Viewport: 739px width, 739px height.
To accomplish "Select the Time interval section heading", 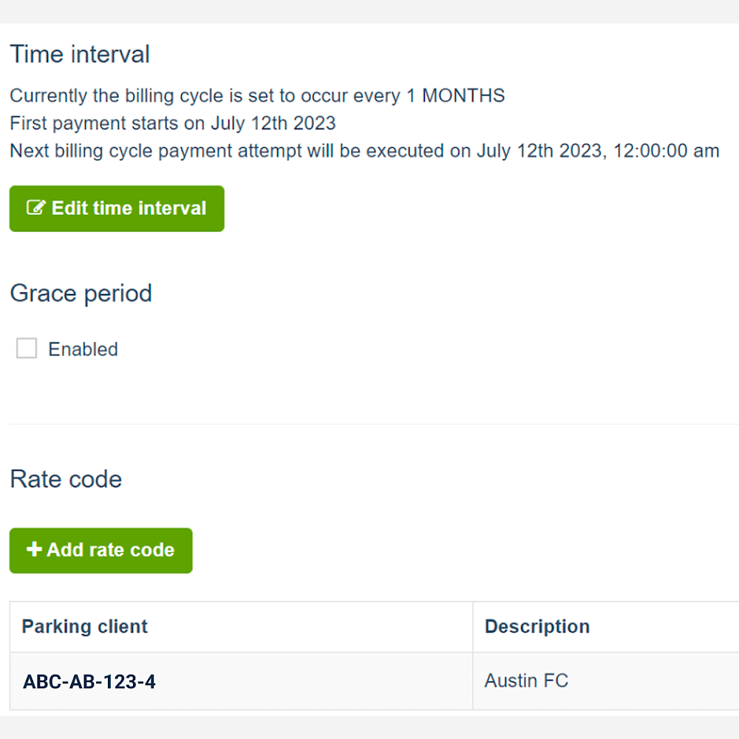I will tap(79, 54).
